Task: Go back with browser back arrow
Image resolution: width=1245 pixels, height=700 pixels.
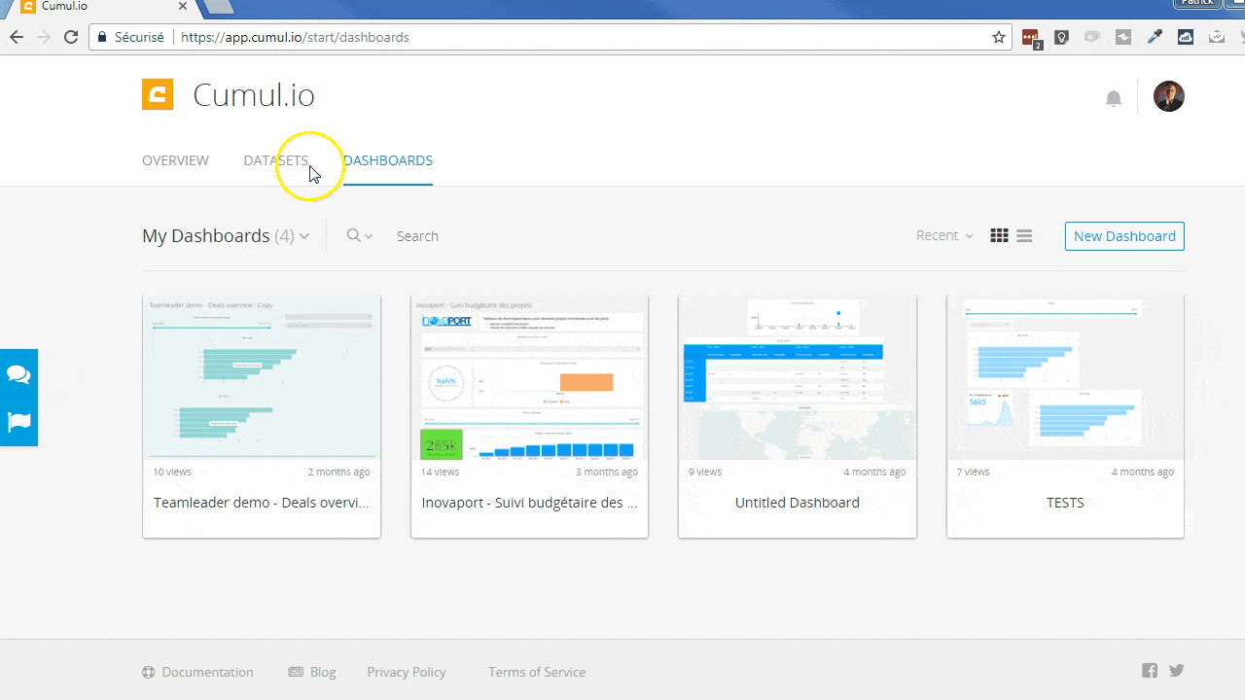Action: pos(16,37)
